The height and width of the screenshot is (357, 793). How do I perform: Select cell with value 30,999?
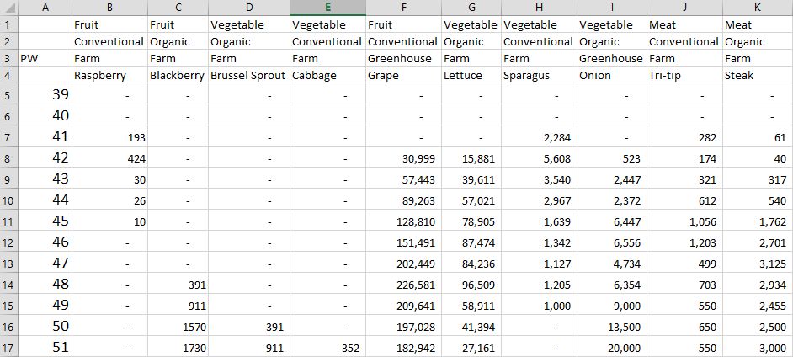click(403, 157)
